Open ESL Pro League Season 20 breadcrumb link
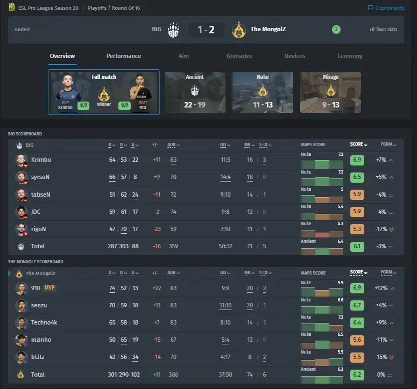Viewport: 417px width, 389px height. (48, 8)
